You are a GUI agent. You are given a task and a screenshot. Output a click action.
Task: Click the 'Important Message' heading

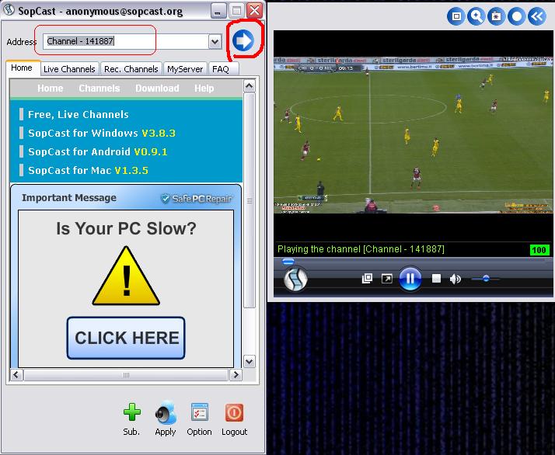[x=69, y=198]
